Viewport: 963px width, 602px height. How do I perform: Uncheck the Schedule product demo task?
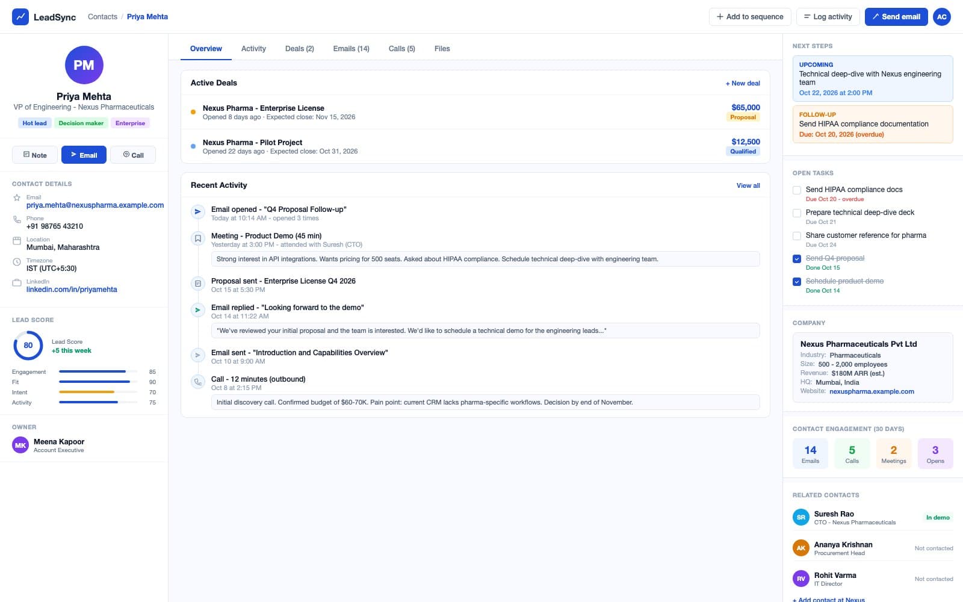(797, 282)
